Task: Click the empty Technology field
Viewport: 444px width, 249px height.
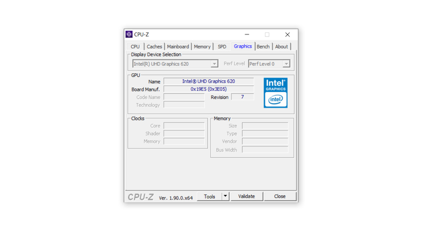Action: click(184, 105)
